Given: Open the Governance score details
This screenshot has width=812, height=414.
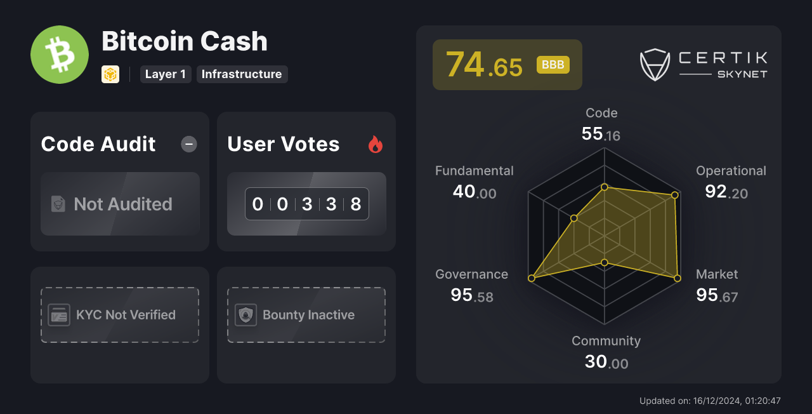Looking at the screenshot, I should [x=471, y=284].
